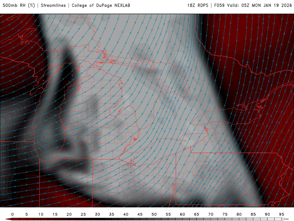Click the "35" label on the color scale

tap(112, 214)
